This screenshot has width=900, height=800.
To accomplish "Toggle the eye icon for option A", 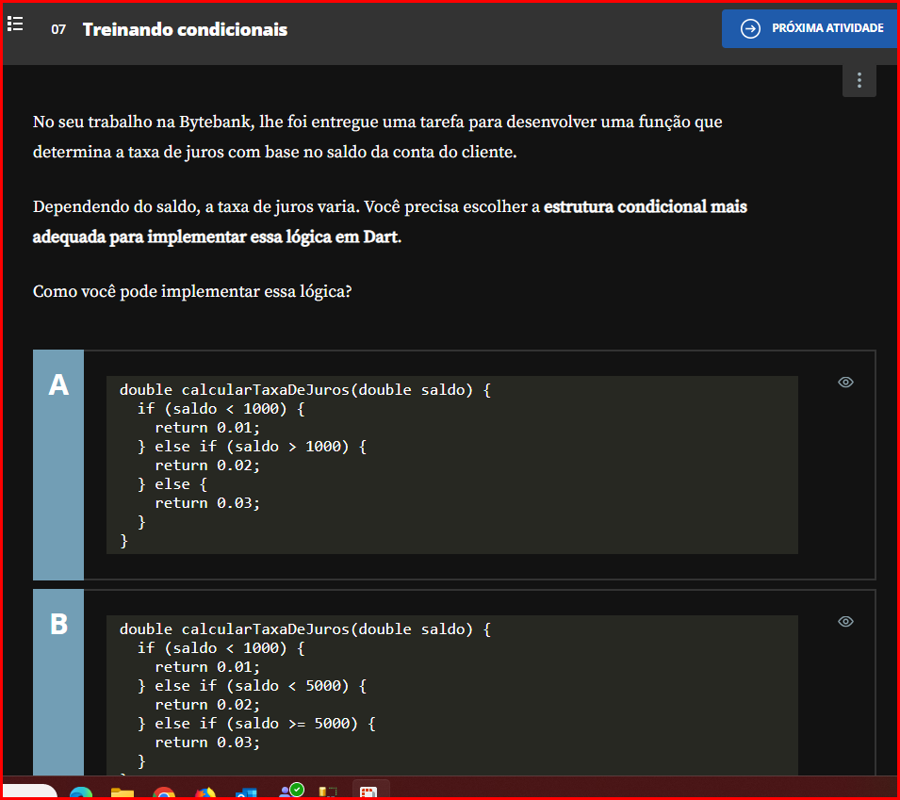I will pos(845,383).
